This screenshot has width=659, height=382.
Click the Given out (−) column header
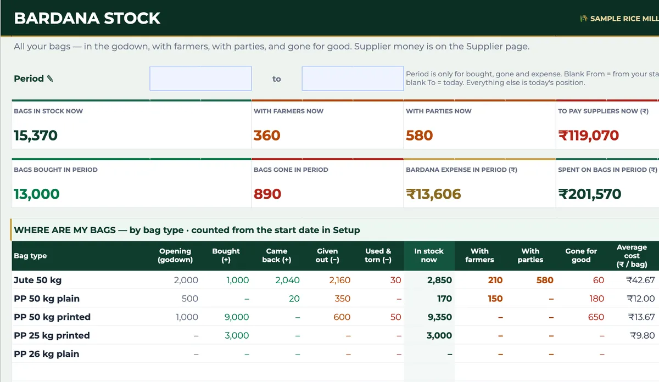pos(327,255)
